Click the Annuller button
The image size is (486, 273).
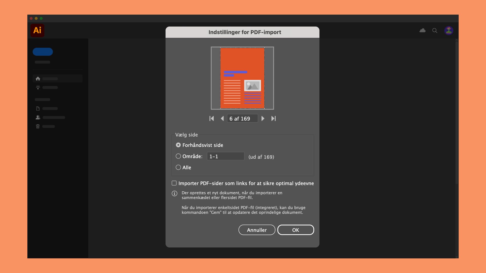[x=257, y=230]
